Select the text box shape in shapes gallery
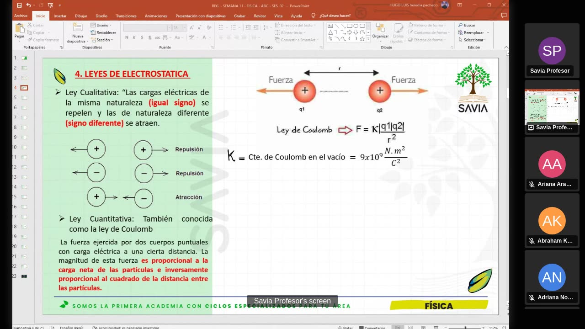This screenshot has height=329, width=585. pyautogui.click(x=330, y=26)
